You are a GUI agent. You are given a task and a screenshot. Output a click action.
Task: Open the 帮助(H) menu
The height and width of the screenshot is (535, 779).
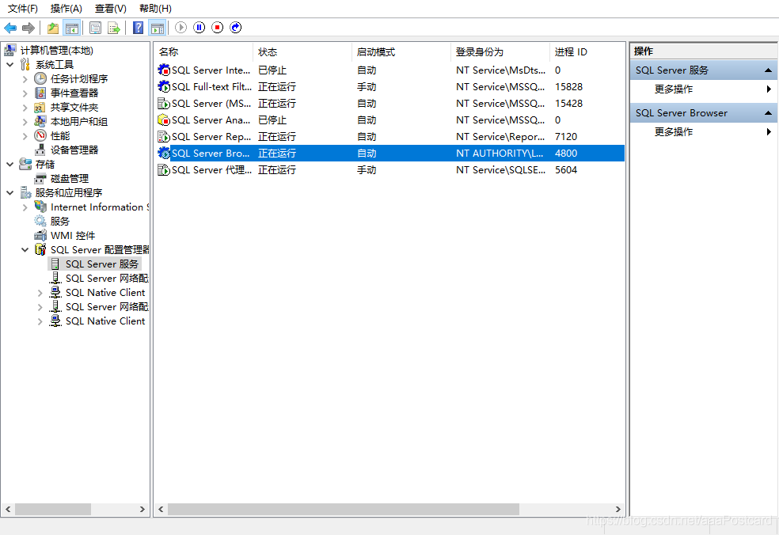[155, 9]
